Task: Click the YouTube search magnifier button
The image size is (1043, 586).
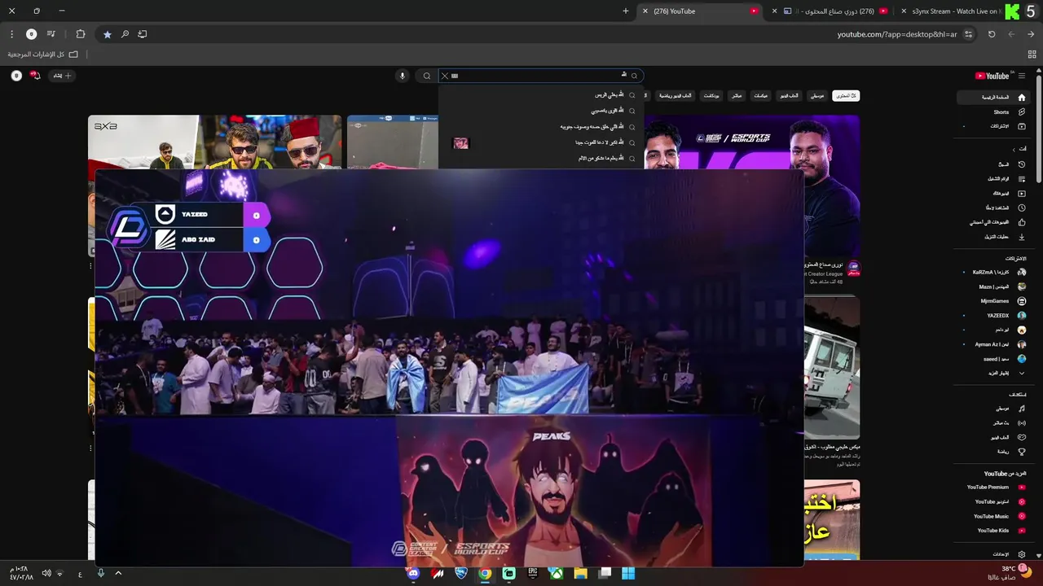Action: click(426, 76)
